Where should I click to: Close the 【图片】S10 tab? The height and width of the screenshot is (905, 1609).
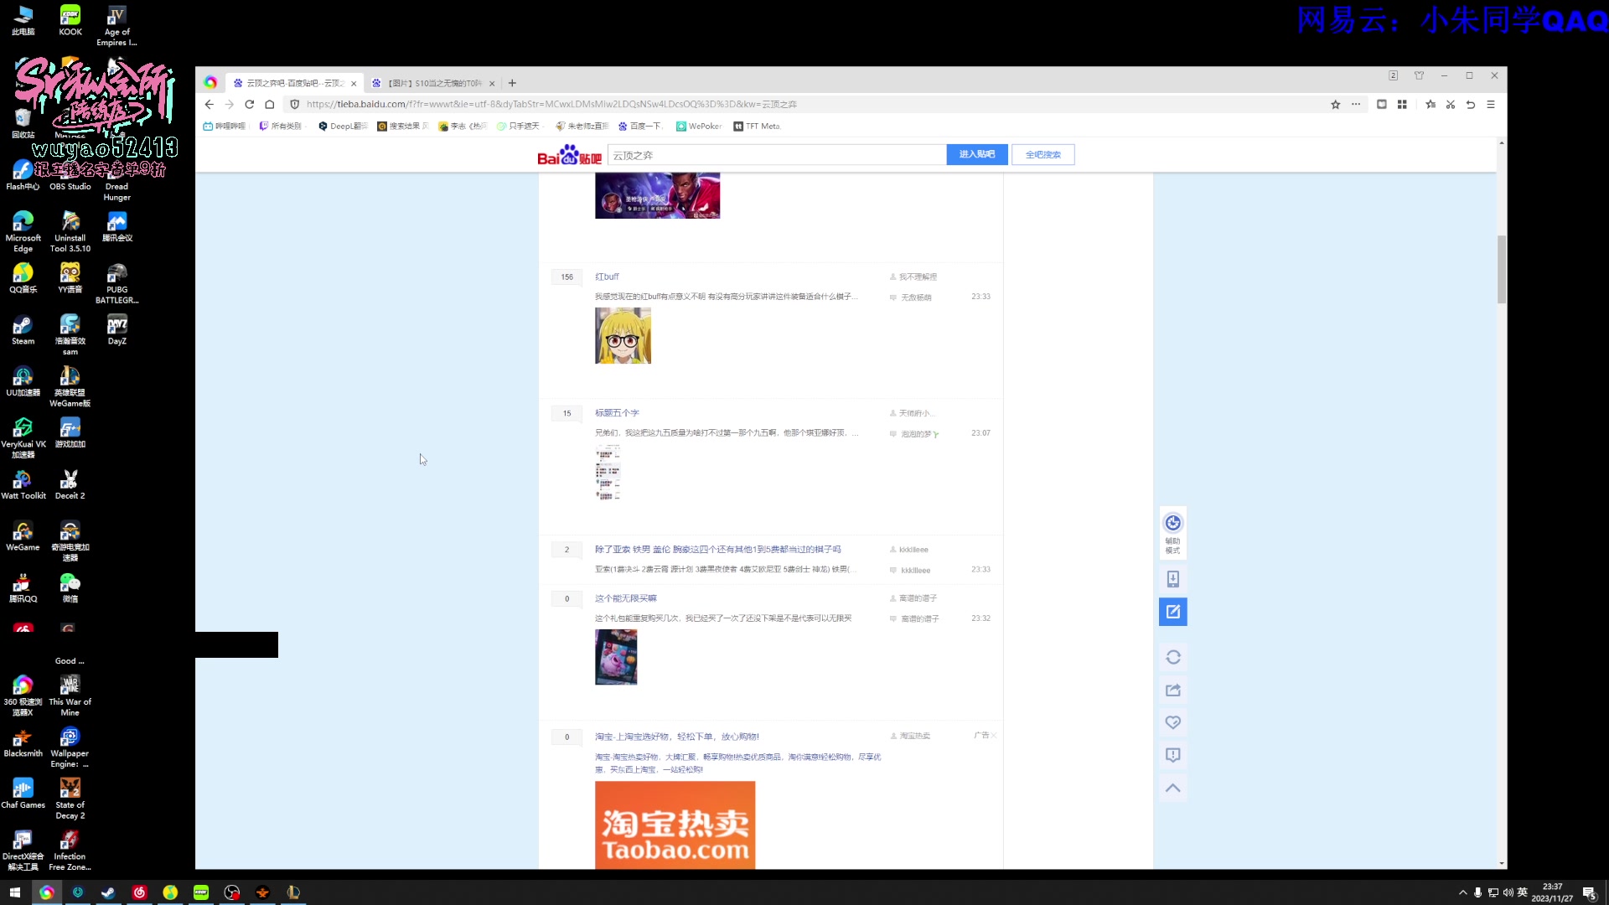tap(492, 83)
